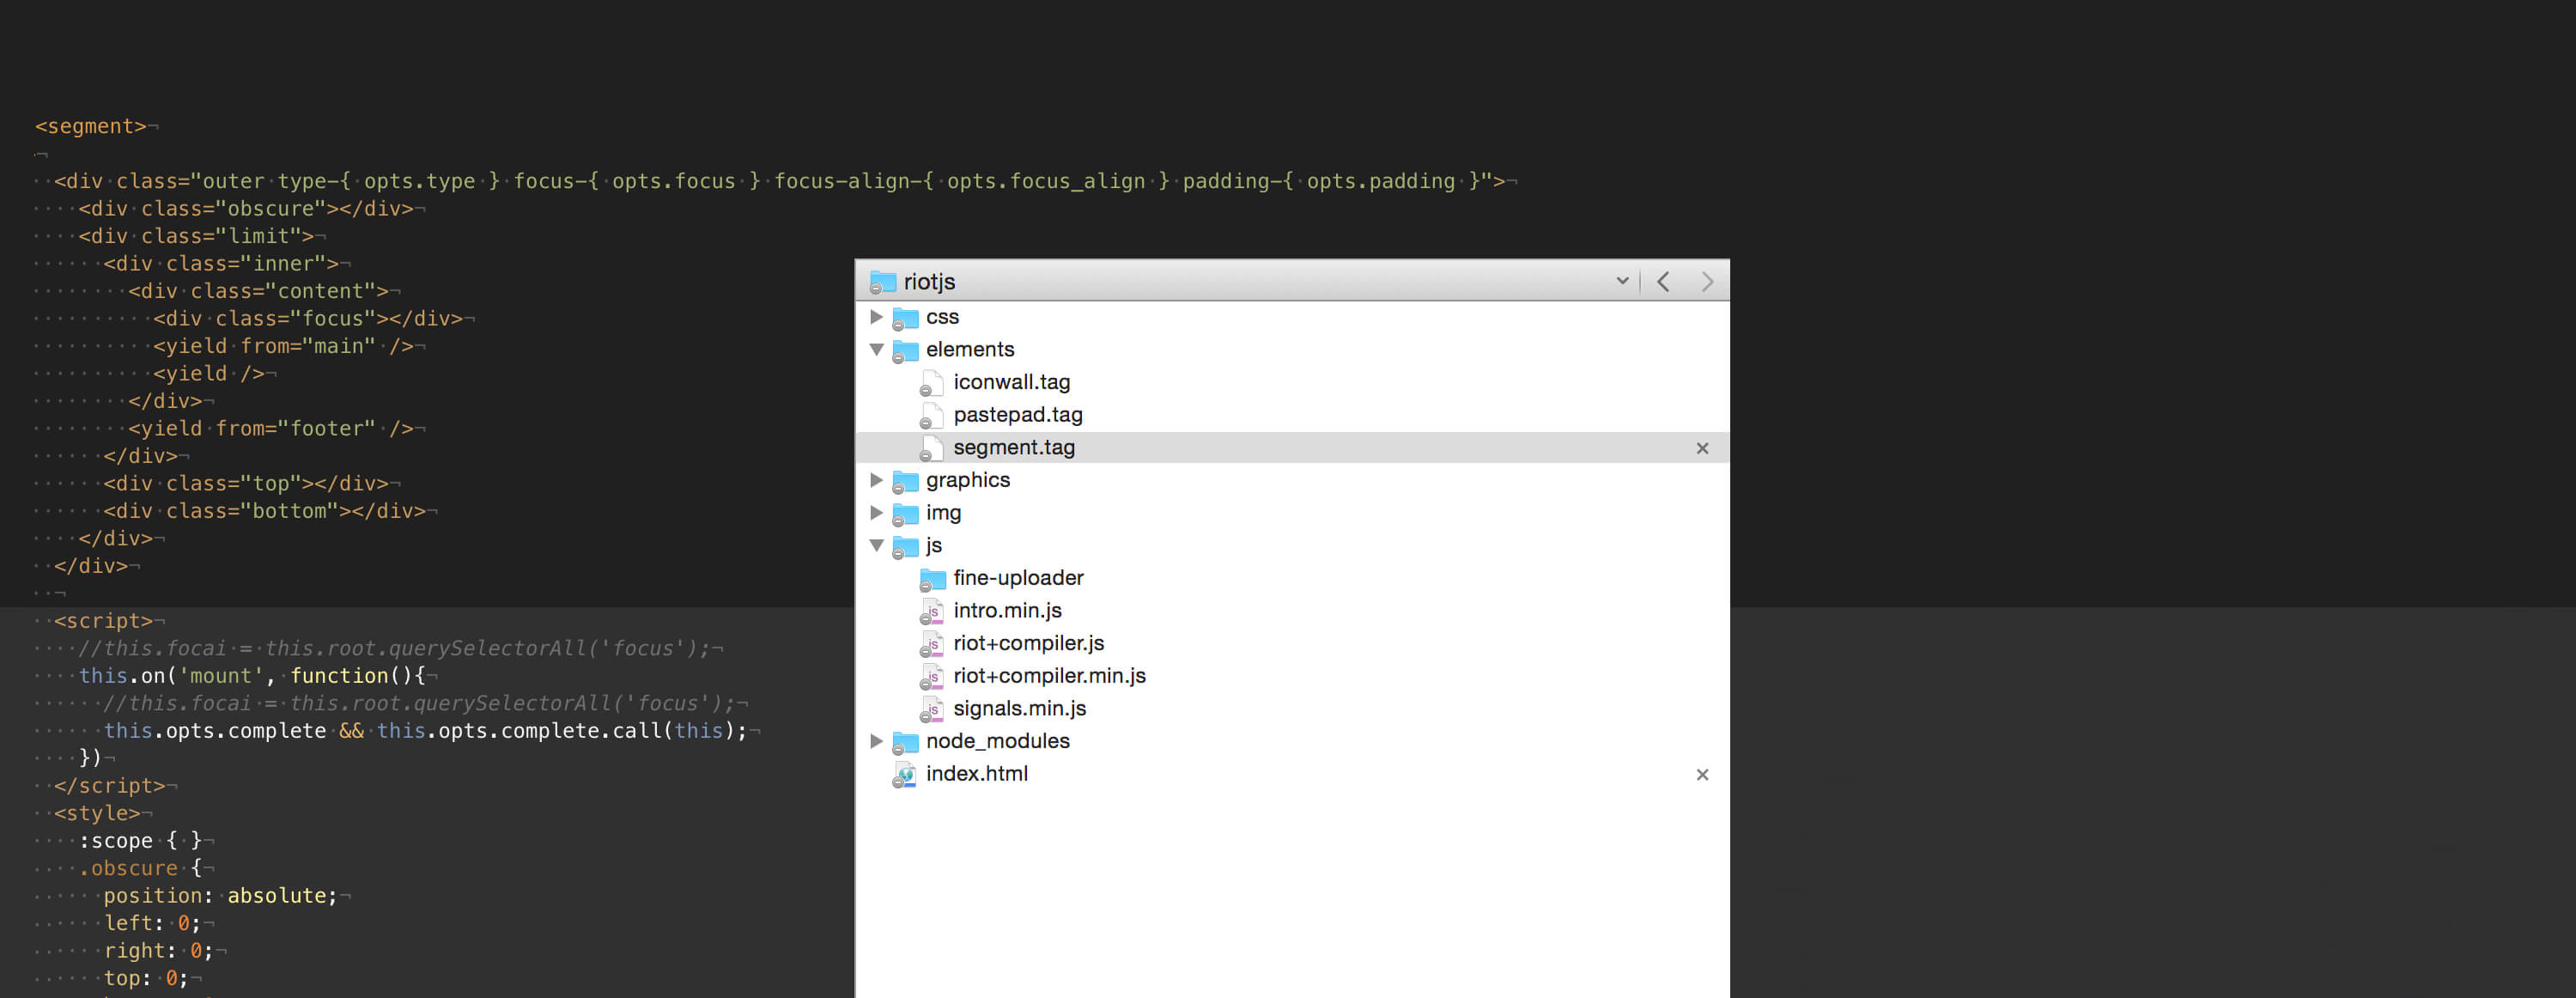
Task: Collapse the js folder triangle
Action: point(876,546)
